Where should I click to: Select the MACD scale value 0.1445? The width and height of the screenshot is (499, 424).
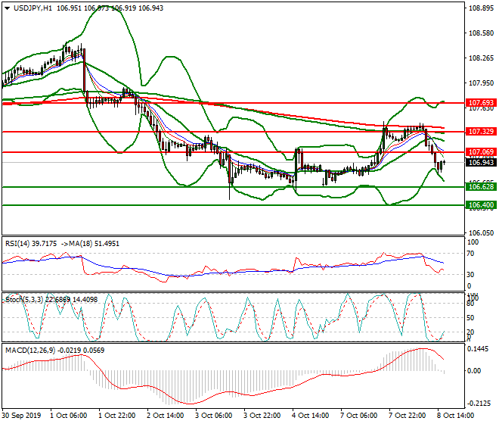(x=477, y=349)
